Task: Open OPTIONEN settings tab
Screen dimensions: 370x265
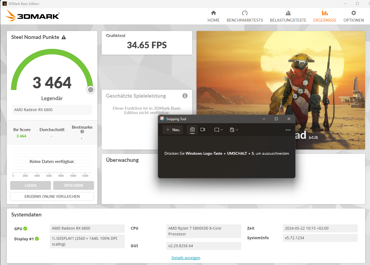Action: (x=354, y=16)
